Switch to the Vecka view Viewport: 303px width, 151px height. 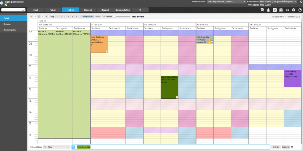(x=98, y=17)
